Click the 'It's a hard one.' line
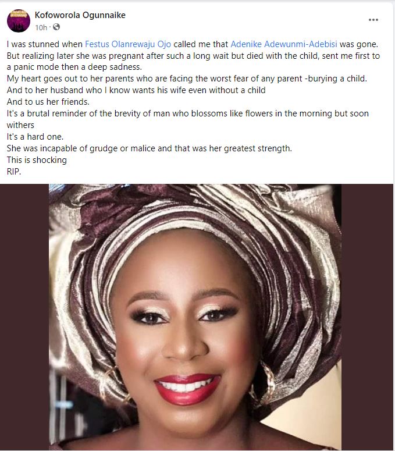 coord(35,137)
